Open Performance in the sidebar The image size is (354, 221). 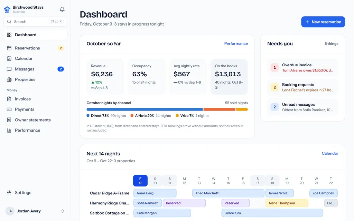click(x=35, y=130)
